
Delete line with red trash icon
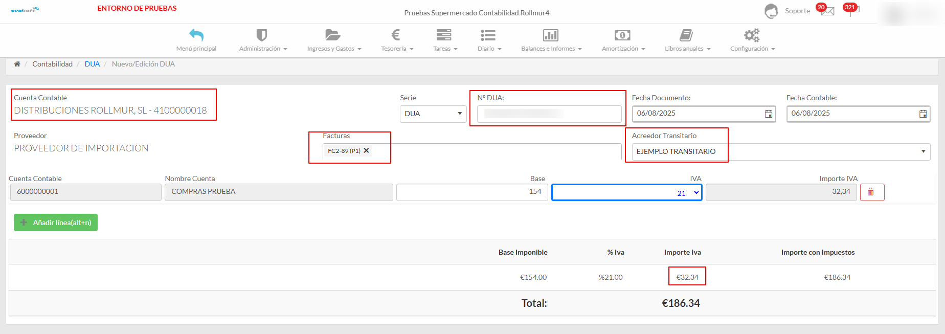[x=871, y=192]
